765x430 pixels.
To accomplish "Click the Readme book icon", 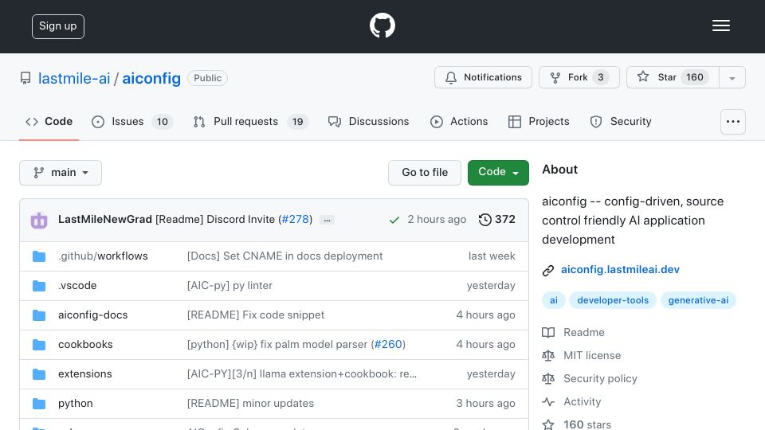I will click(x=548, y=333).
